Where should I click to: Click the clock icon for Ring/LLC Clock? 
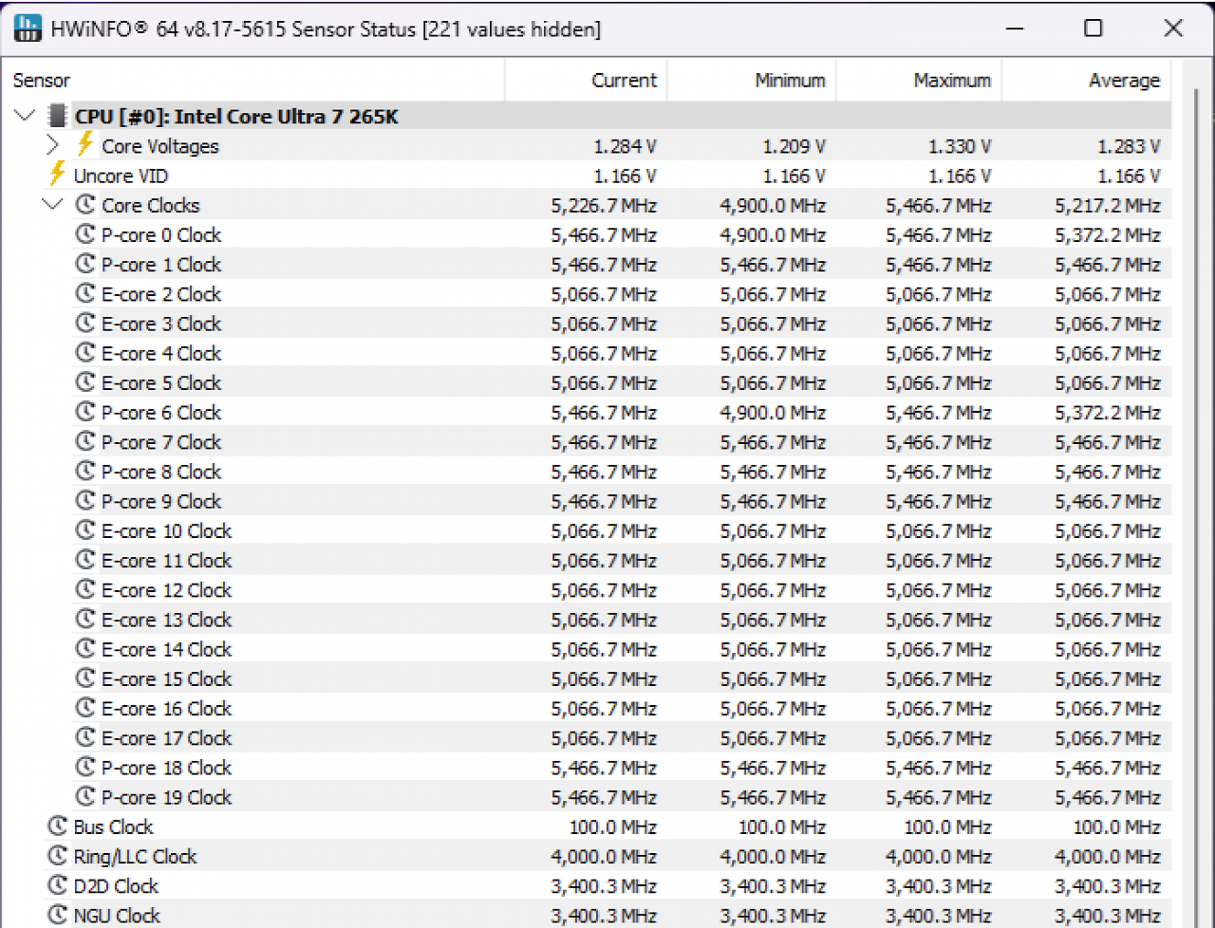click(58, 856)
